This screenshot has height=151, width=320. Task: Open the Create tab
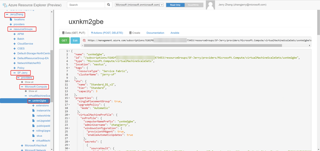click(135, 33)
